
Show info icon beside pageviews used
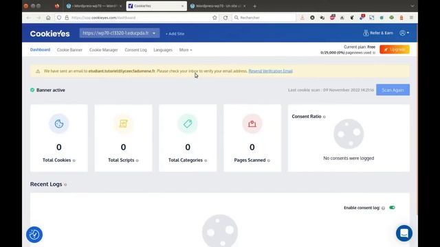tap(374, 53)
